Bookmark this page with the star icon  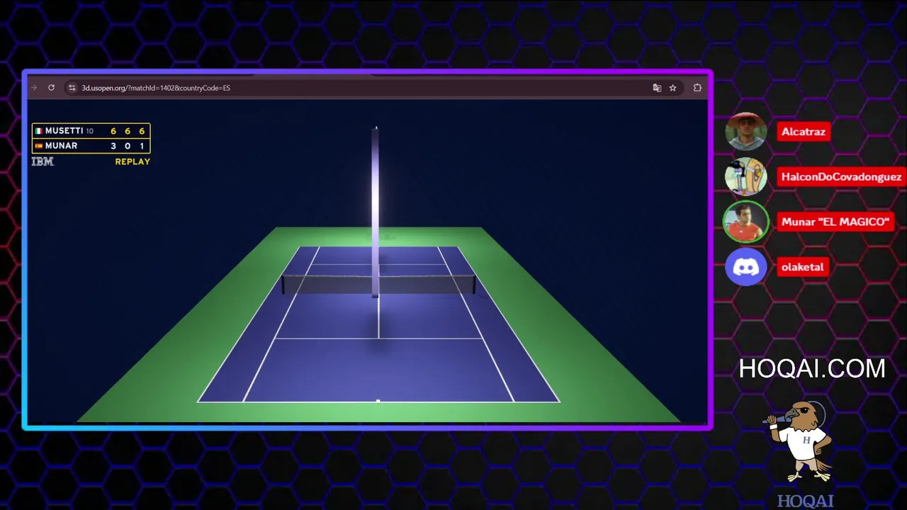[x=673, y=88]
